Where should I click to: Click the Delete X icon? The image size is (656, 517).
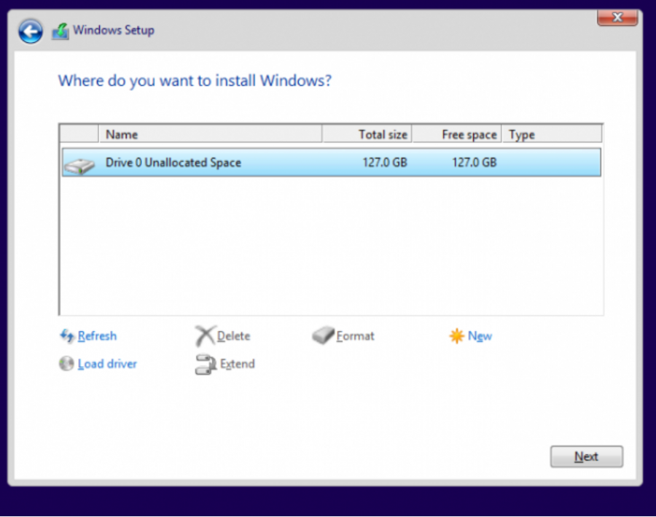point(205,335)
